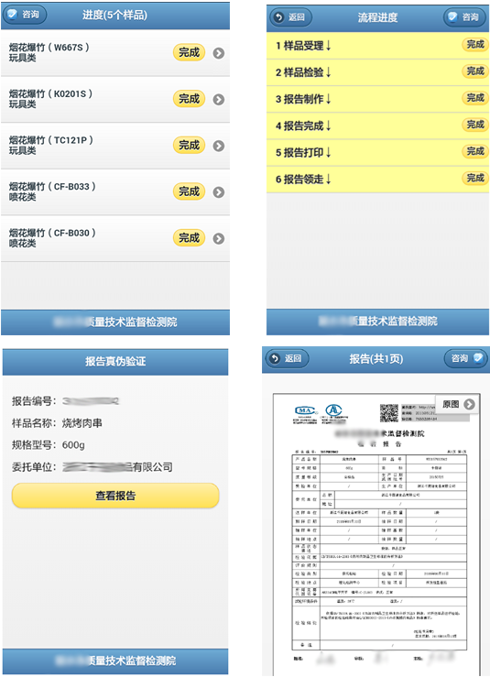Open the 原图 original image view

(x=457, y=405)
